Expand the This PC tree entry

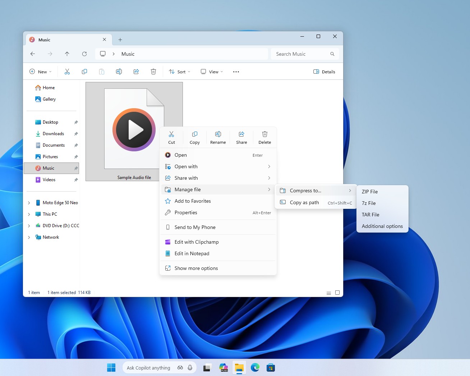(29, 214)
